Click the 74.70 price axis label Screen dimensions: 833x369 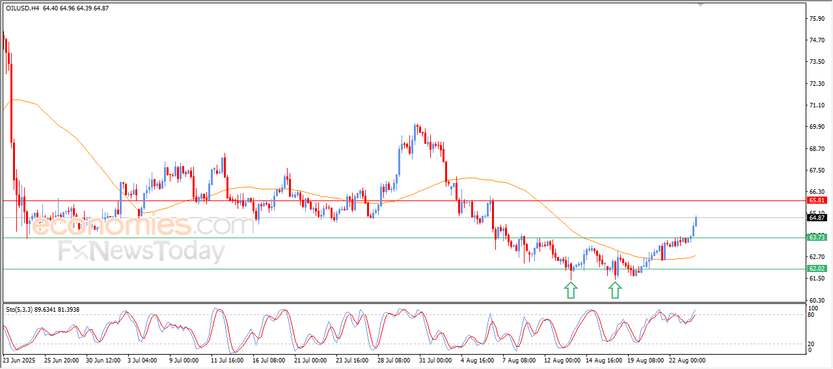click(817, 40)
